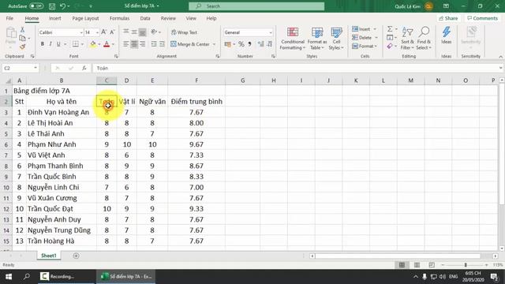Open Sort & Filter dropdown

(407, 39)
